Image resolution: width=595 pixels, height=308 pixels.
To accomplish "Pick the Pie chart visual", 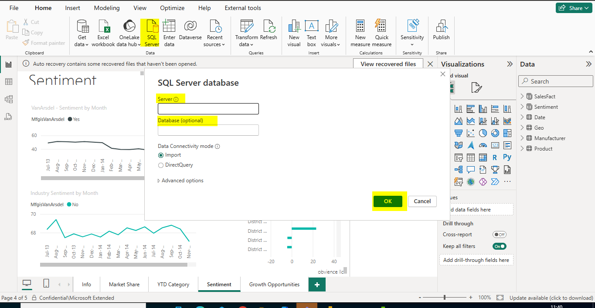I will [483, 133].
